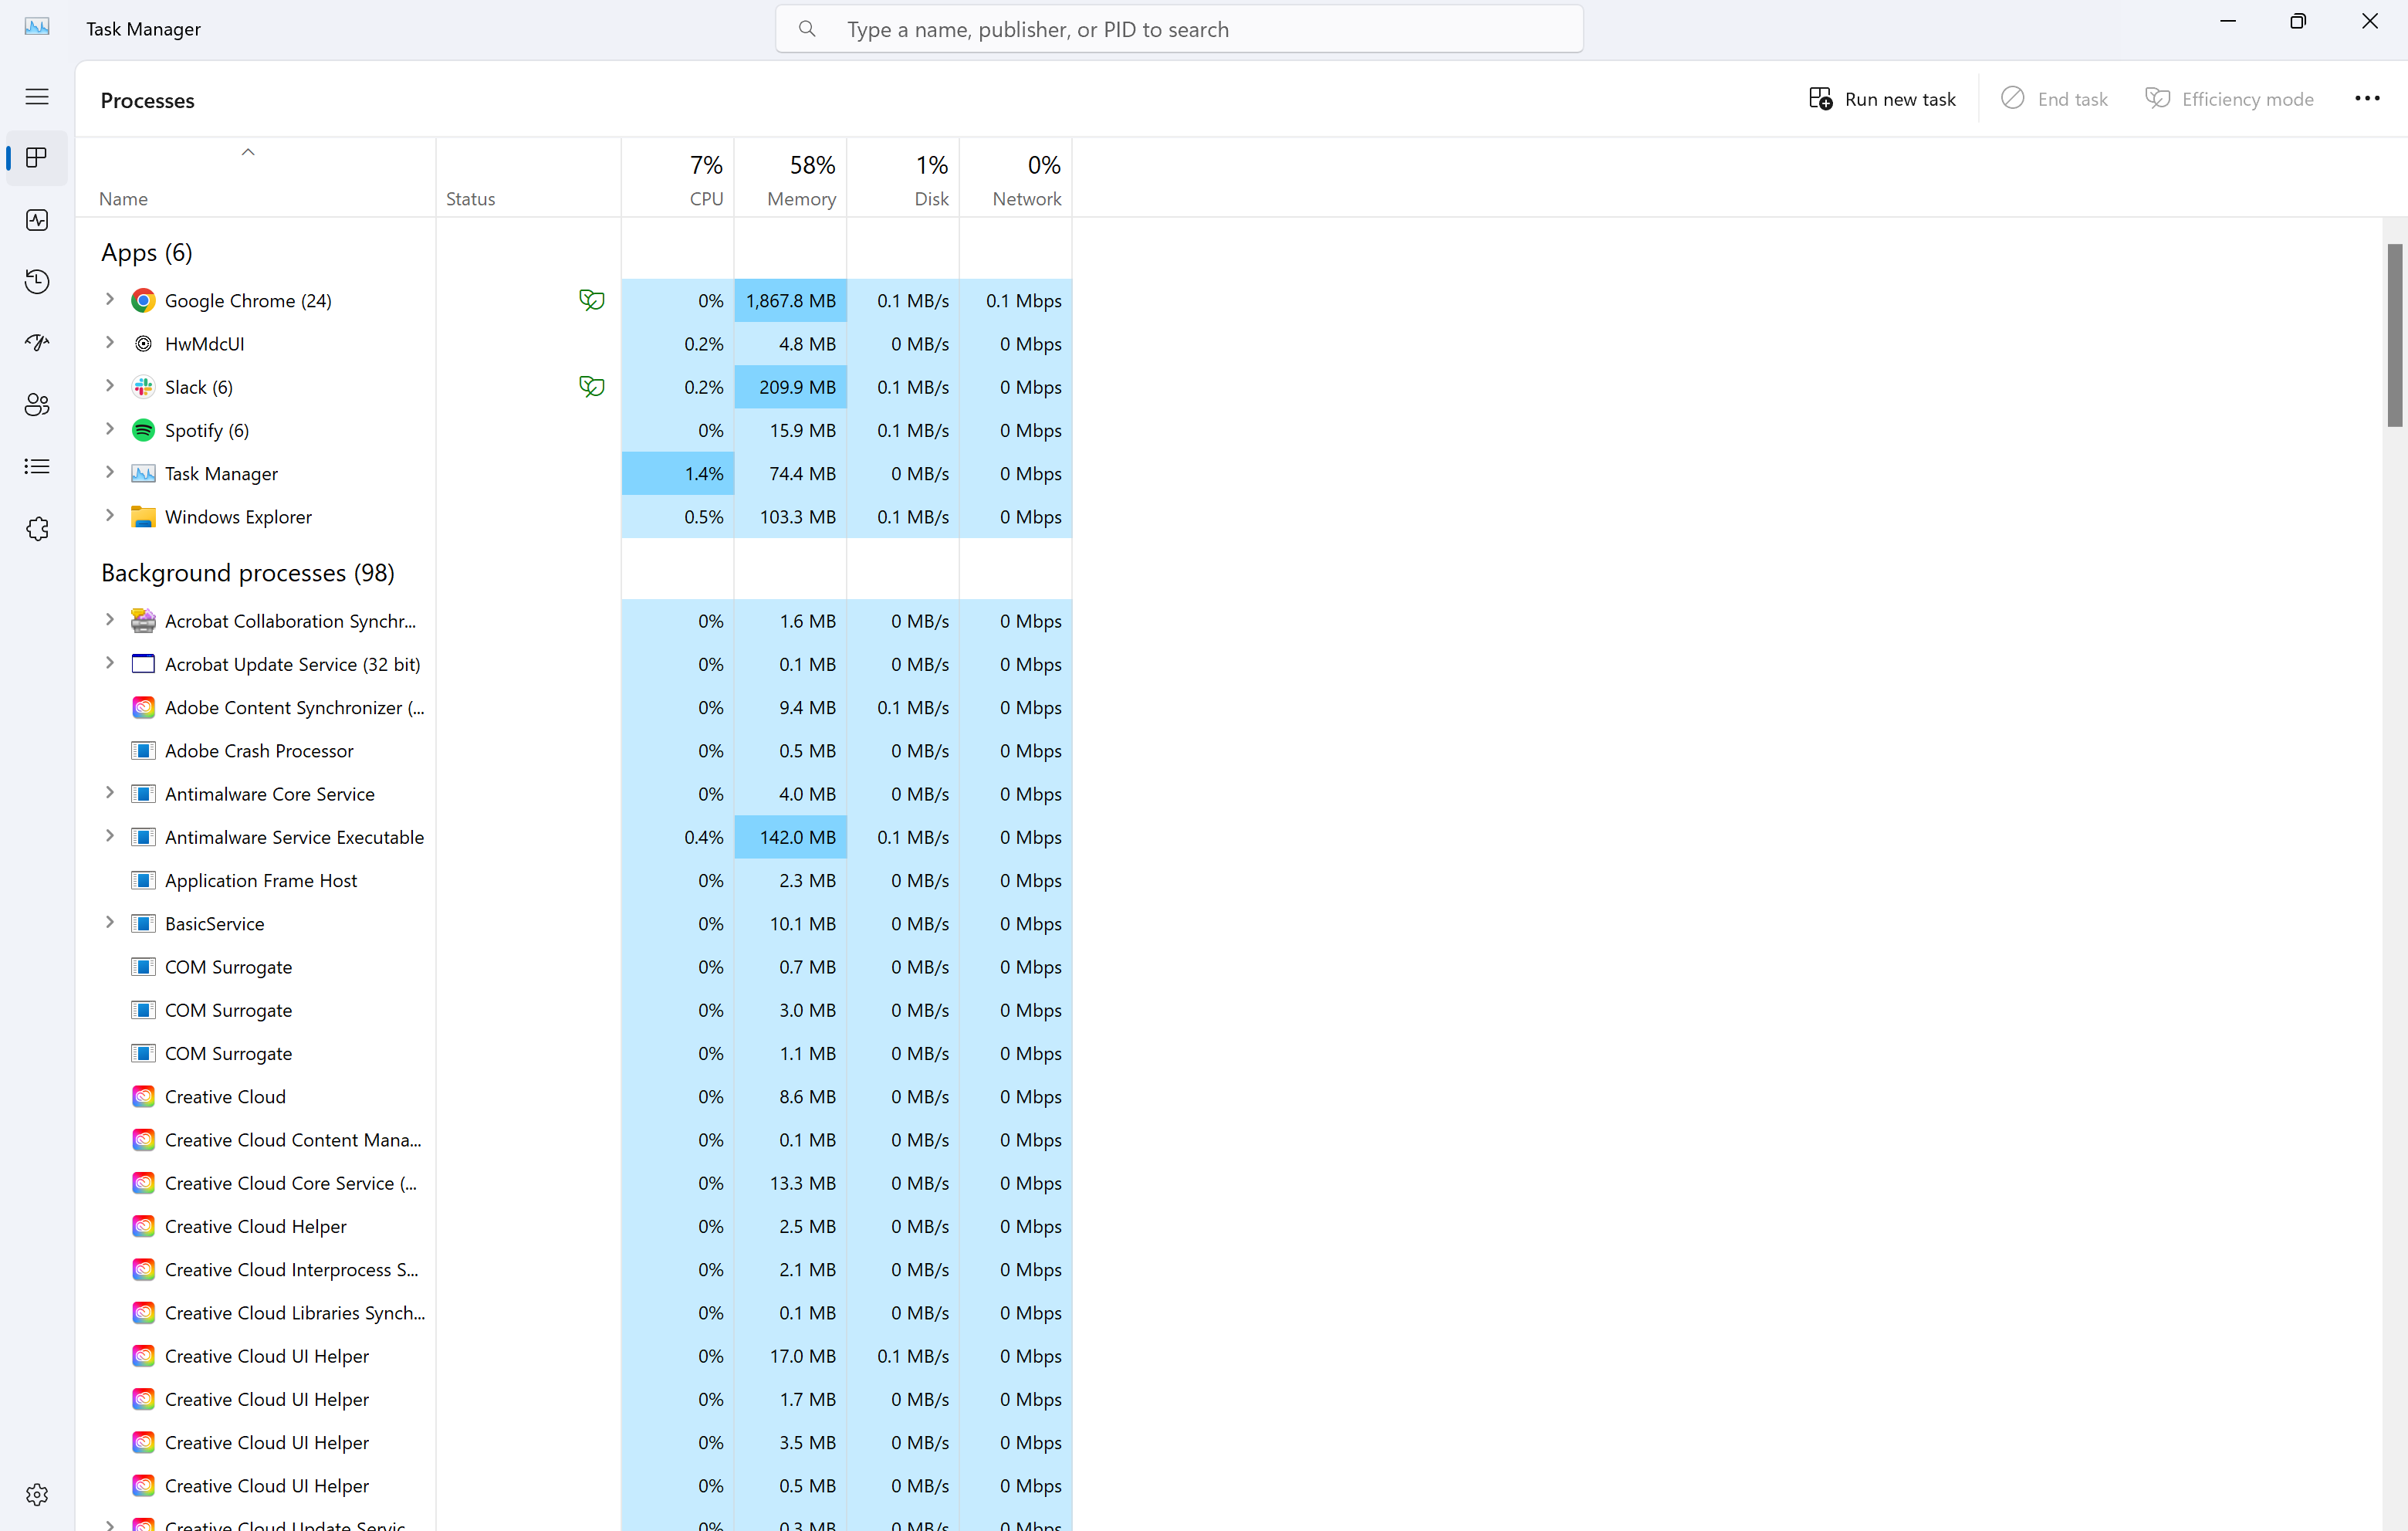The height and width of the screenshot is (1531, 2408).
Task: Click the Windows Explorer folder icon
Action: [143, 517]
